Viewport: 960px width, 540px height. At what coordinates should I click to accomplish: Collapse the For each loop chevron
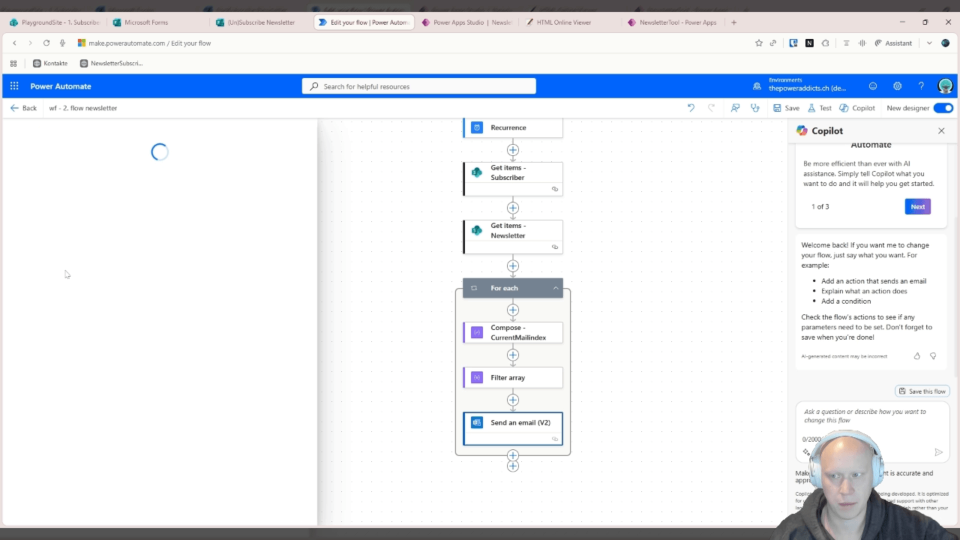[555, 288]
